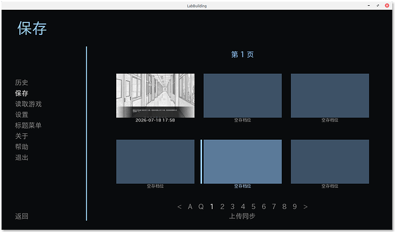This screenshot has height=232, width=395.
Task: Open the 关于 about screen
Action: pyautogui.click(x=21, y=136)
